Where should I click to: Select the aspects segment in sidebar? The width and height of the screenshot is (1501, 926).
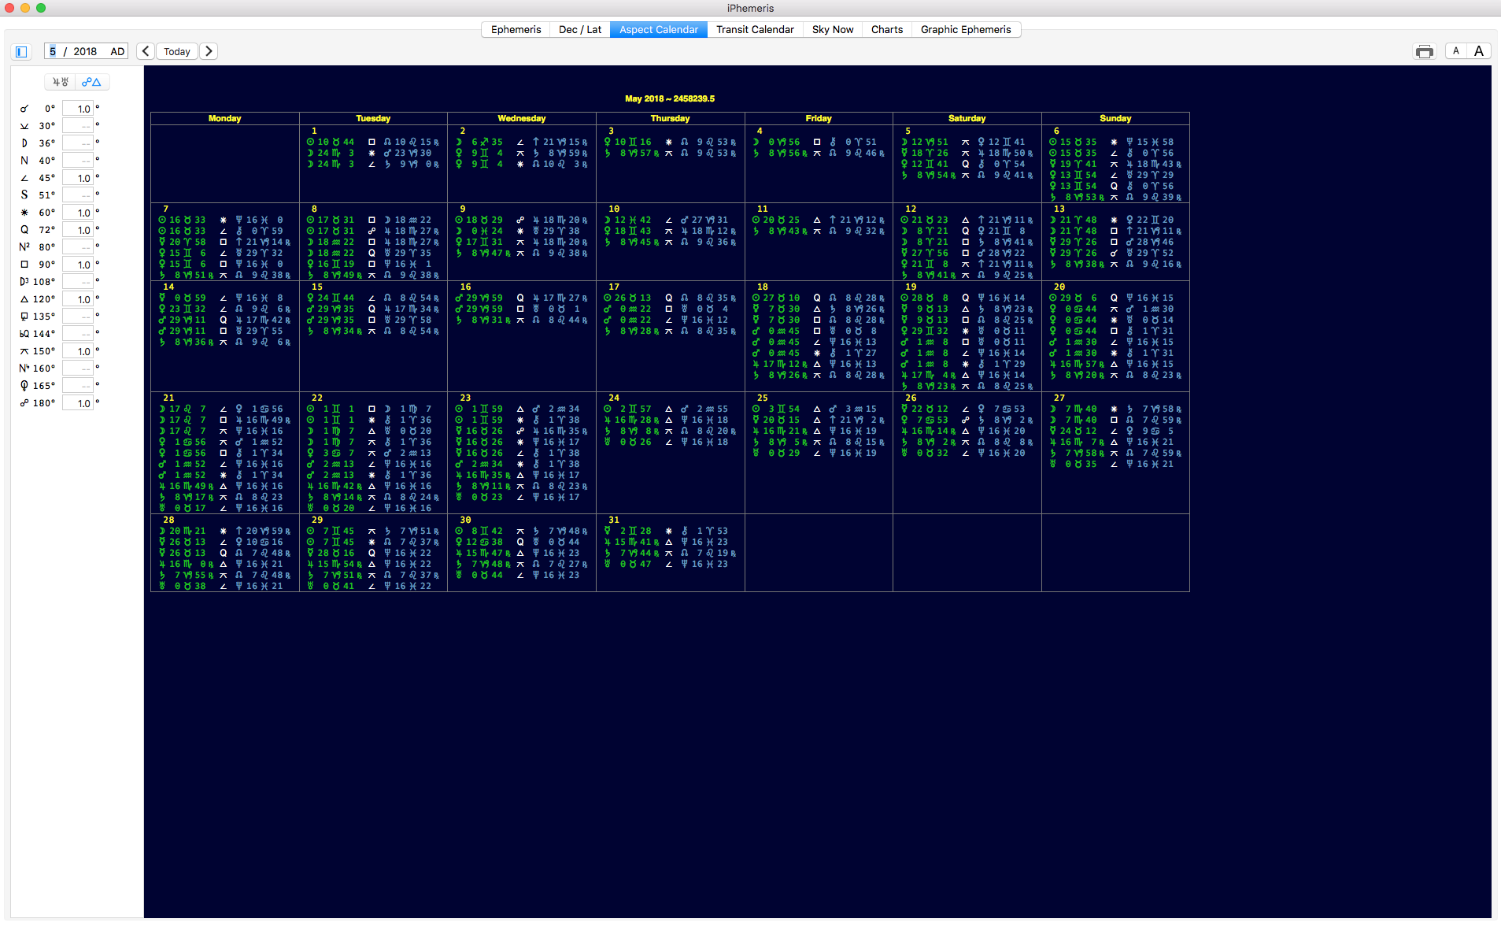(x=92, y=82)
